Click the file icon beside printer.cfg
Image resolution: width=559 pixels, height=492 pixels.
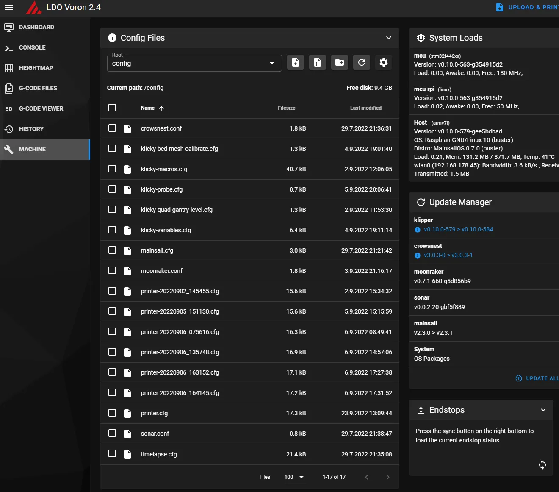click(x=127, y=413)
